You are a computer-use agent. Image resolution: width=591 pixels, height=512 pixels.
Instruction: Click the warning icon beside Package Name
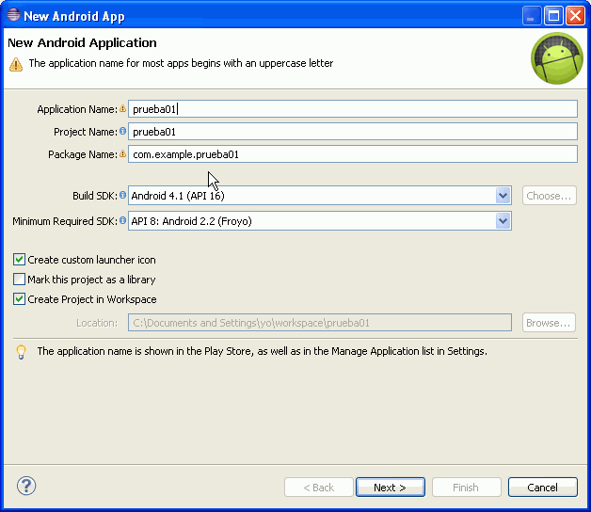tap(123, 153)
